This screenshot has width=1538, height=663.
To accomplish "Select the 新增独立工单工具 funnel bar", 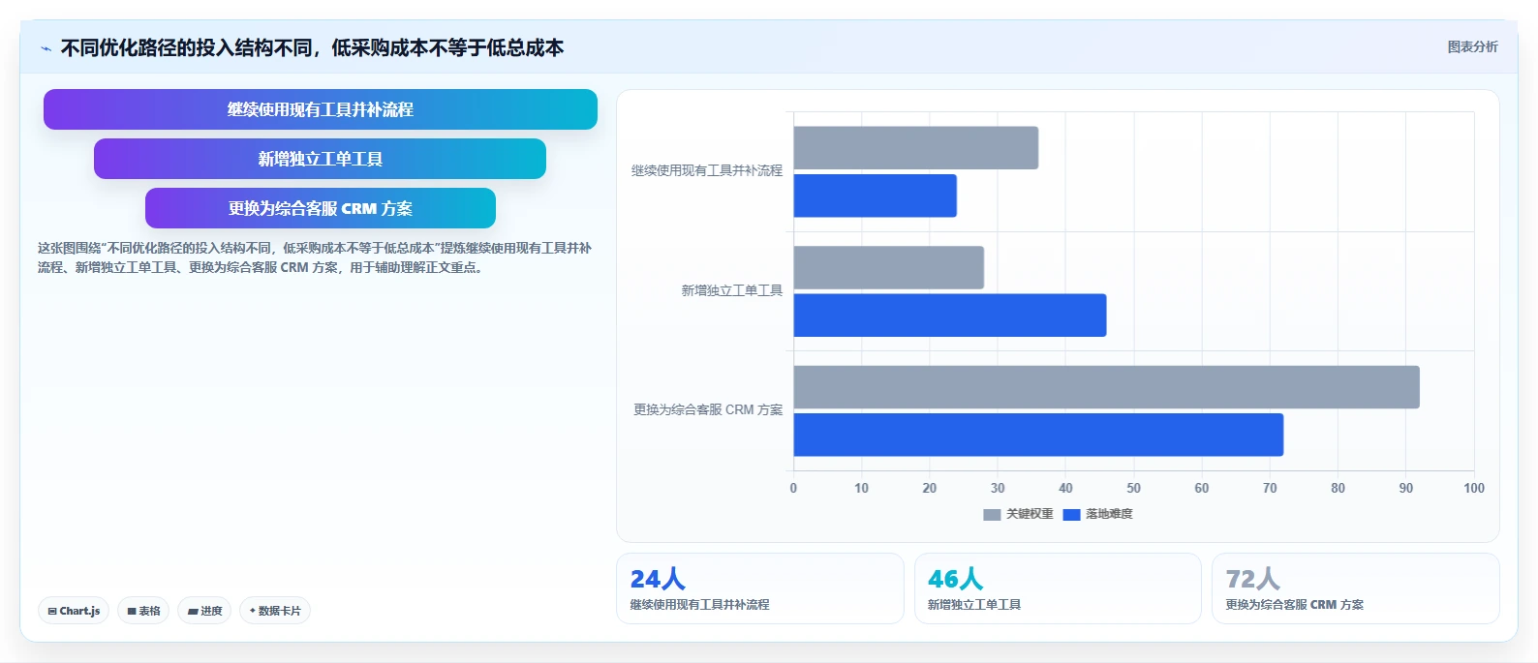I will point(320,159).
